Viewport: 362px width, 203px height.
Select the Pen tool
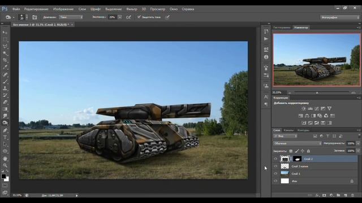tap(5, 130)
